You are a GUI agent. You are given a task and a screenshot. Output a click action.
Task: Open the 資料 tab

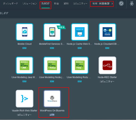click(66, 4)
